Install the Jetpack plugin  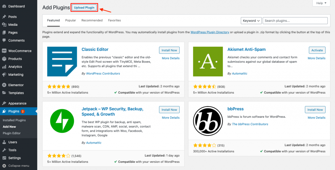[169, 110]
